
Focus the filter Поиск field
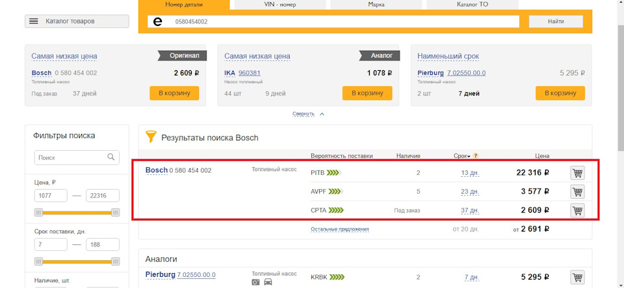(77, 157)
